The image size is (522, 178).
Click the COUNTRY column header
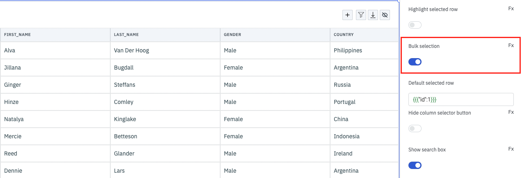pos(344,35)
